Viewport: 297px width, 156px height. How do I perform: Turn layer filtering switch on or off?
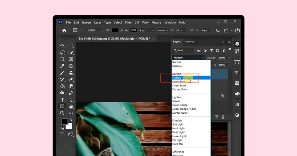pos(230,50)
